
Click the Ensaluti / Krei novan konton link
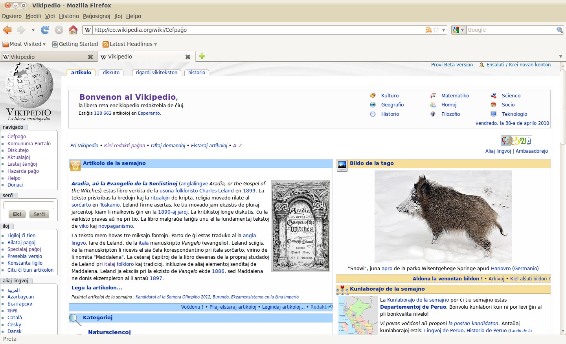(518, 65)
